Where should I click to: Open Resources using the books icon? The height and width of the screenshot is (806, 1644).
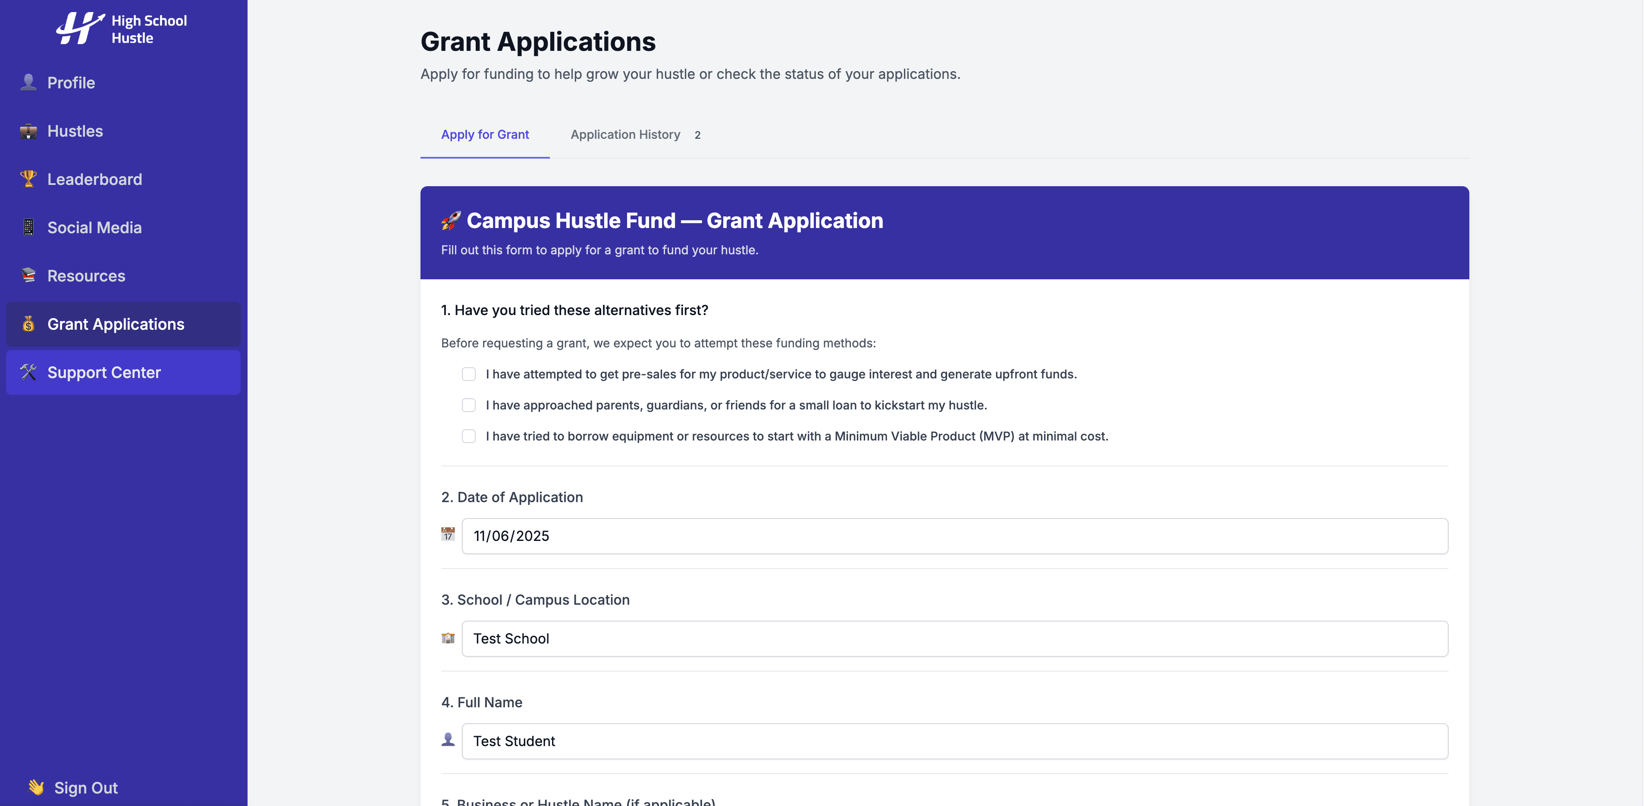28,275
